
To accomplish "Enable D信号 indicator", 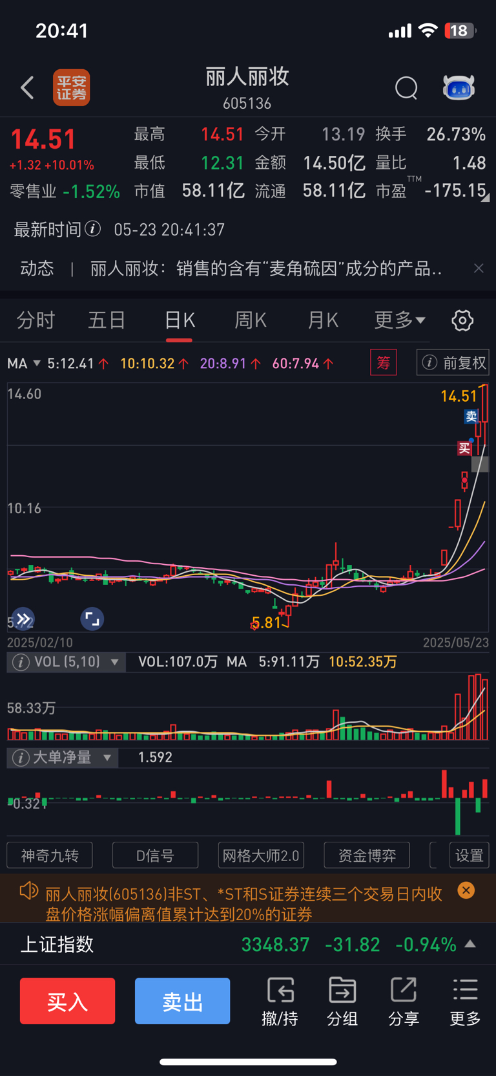I will pos(155,855).
